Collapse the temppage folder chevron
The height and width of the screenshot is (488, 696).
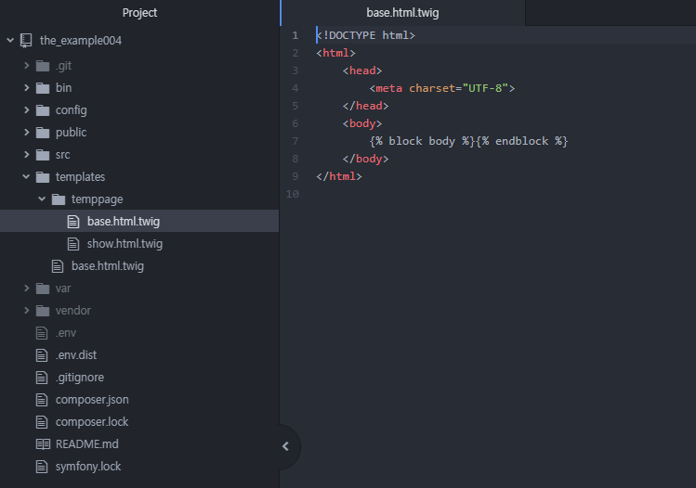tap(42, 199)
